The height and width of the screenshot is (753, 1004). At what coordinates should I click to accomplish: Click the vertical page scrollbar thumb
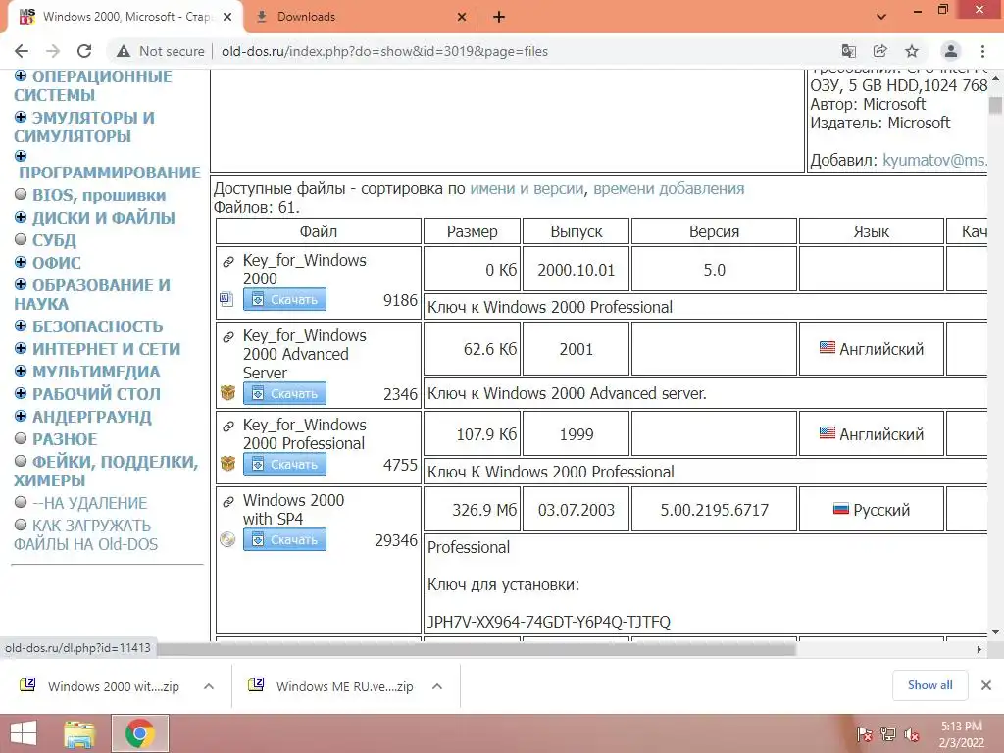pos(995,106)
